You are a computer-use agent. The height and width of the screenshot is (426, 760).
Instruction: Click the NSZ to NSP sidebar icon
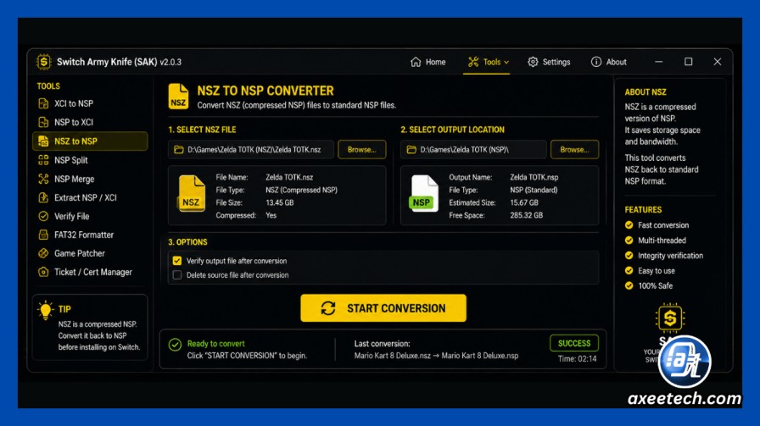(43, 141)
